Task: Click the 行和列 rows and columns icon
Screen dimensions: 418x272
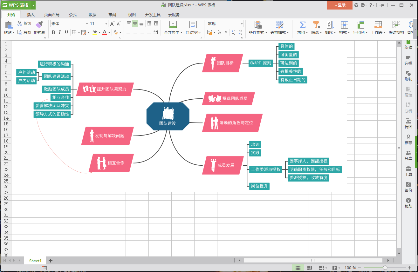Action: click(x=360, y=25)
